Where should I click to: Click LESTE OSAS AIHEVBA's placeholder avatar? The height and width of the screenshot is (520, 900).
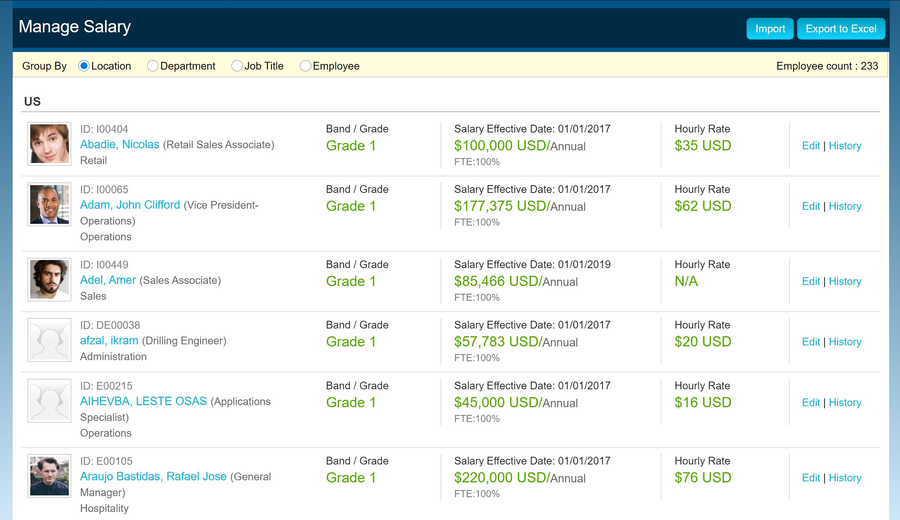[x=49, y=401]
